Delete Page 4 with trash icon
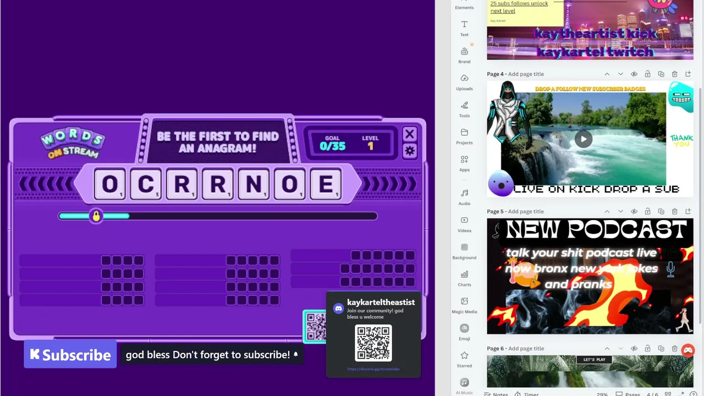The height and width of the screenshot is (396, 704). pyautogui.click(x=674, y=74)
